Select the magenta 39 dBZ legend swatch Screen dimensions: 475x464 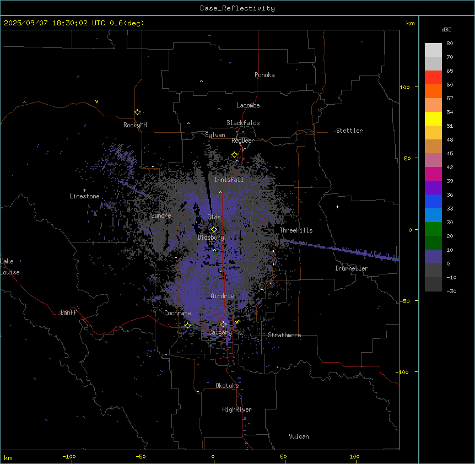[433, 174]
